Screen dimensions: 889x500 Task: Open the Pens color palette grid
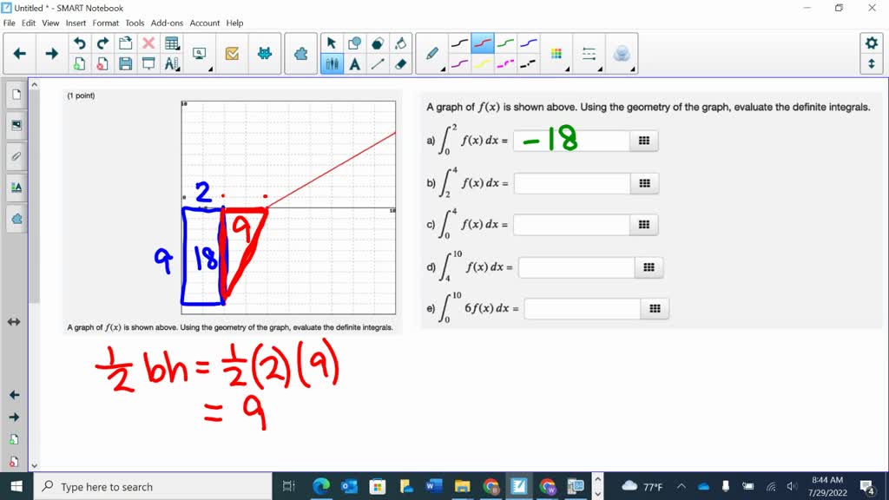(556, 53)
